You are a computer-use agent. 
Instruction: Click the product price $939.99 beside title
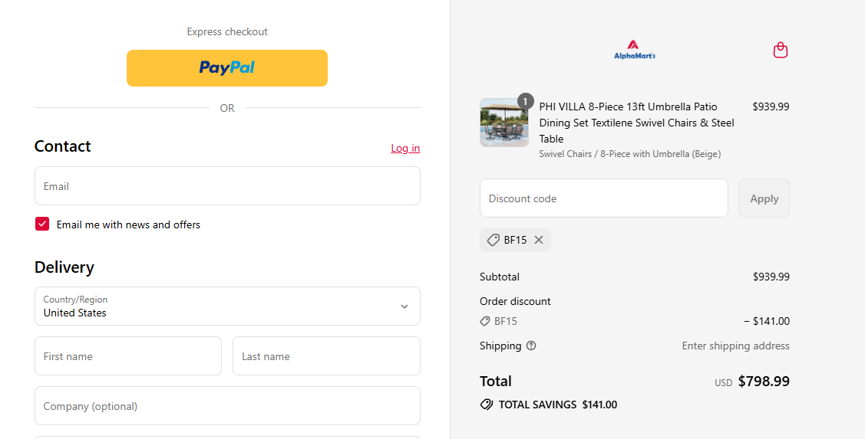pyautogui.click(x=771, y=106)
